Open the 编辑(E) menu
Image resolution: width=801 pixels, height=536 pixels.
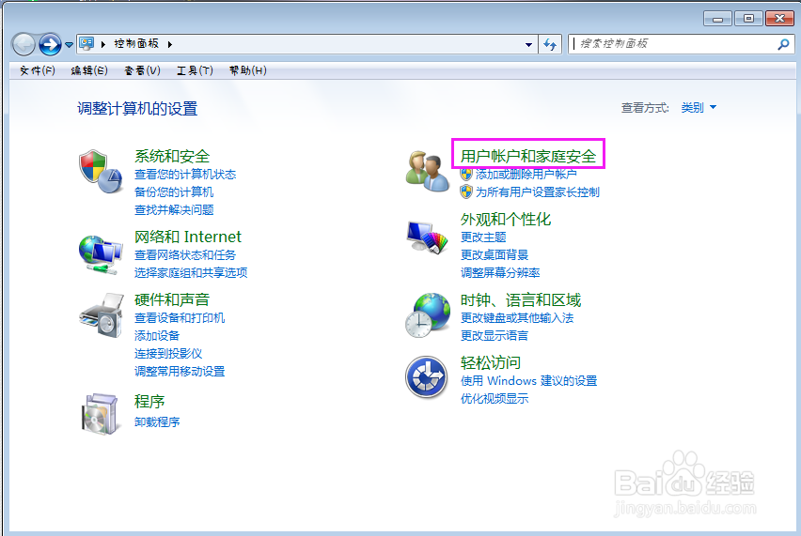click(x=89, y=70)
